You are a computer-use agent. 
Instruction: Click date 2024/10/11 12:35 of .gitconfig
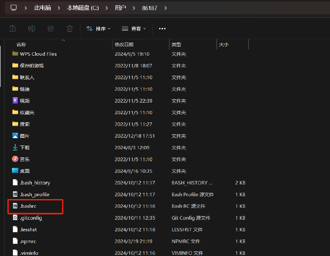tap(135, 218)
